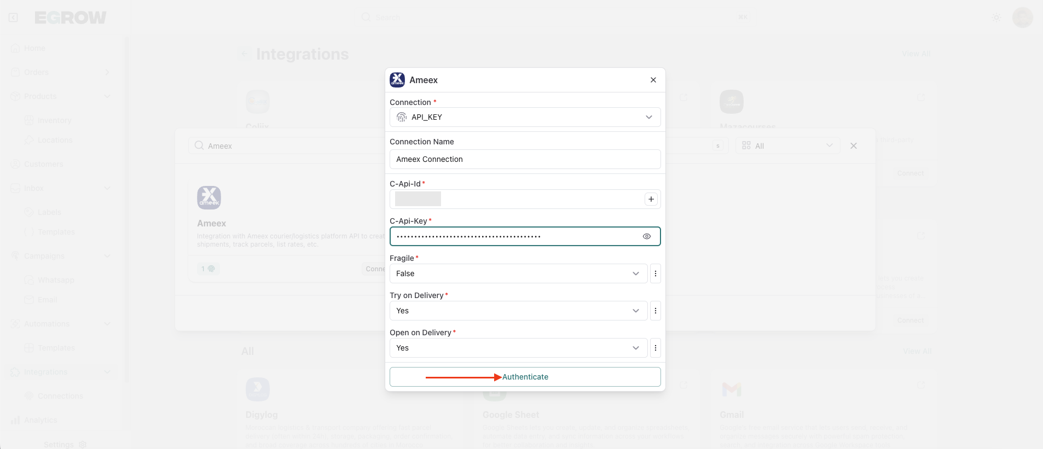Expand the Orders submenu chevron

(107, 72)
